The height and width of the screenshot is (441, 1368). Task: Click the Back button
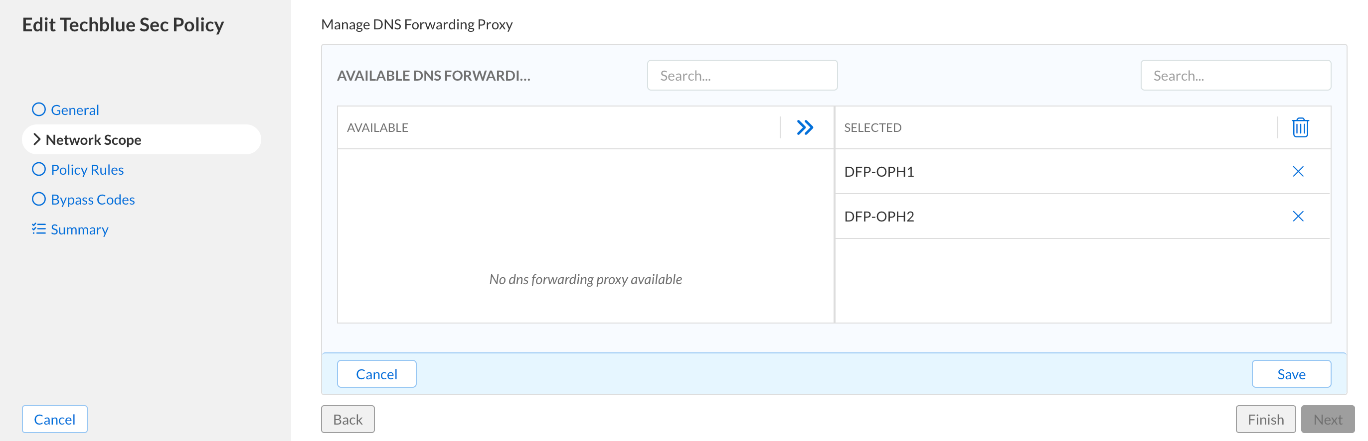click(347, 419)
